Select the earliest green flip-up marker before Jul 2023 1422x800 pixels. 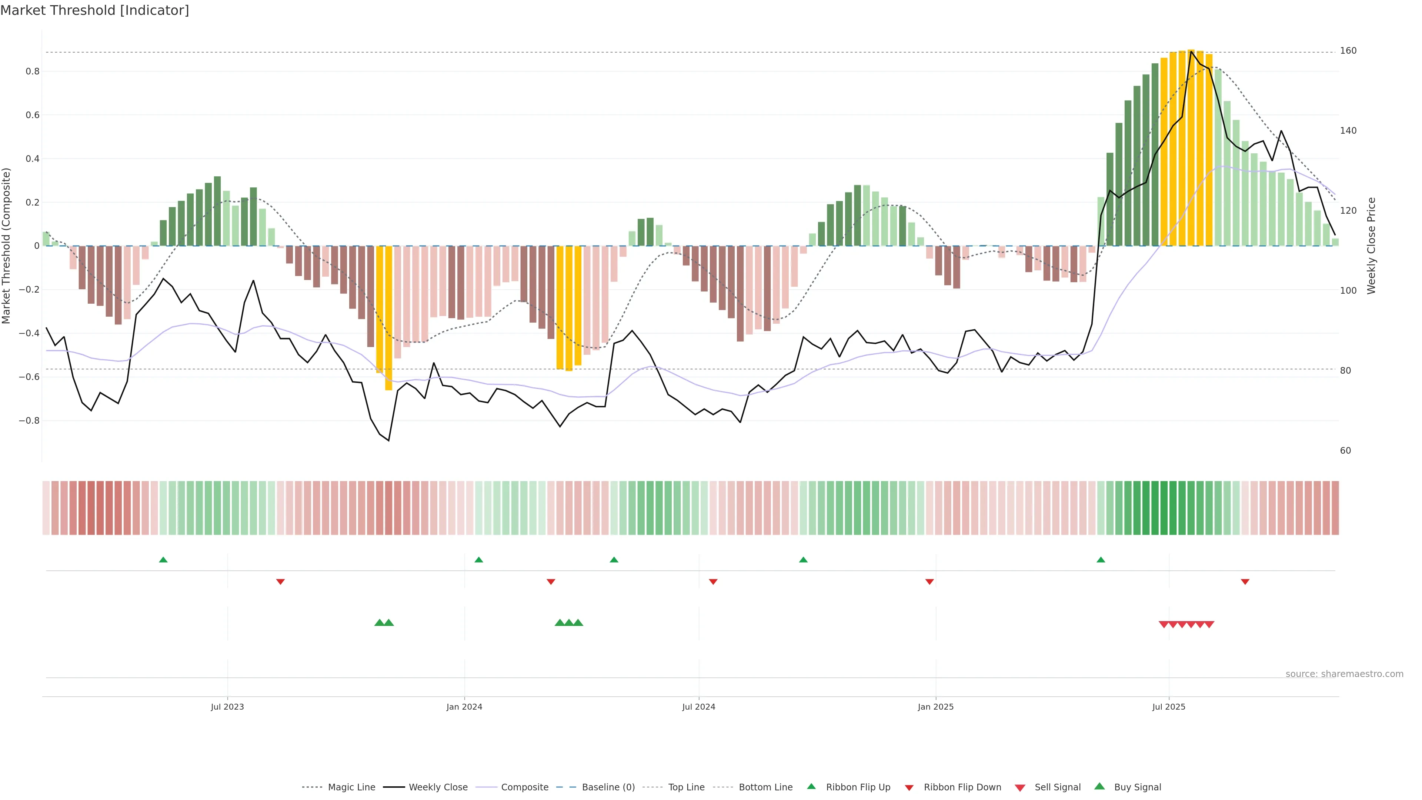pos(163,560)
